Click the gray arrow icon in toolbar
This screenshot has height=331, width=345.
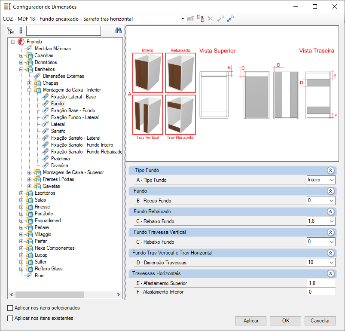[220, 19]
